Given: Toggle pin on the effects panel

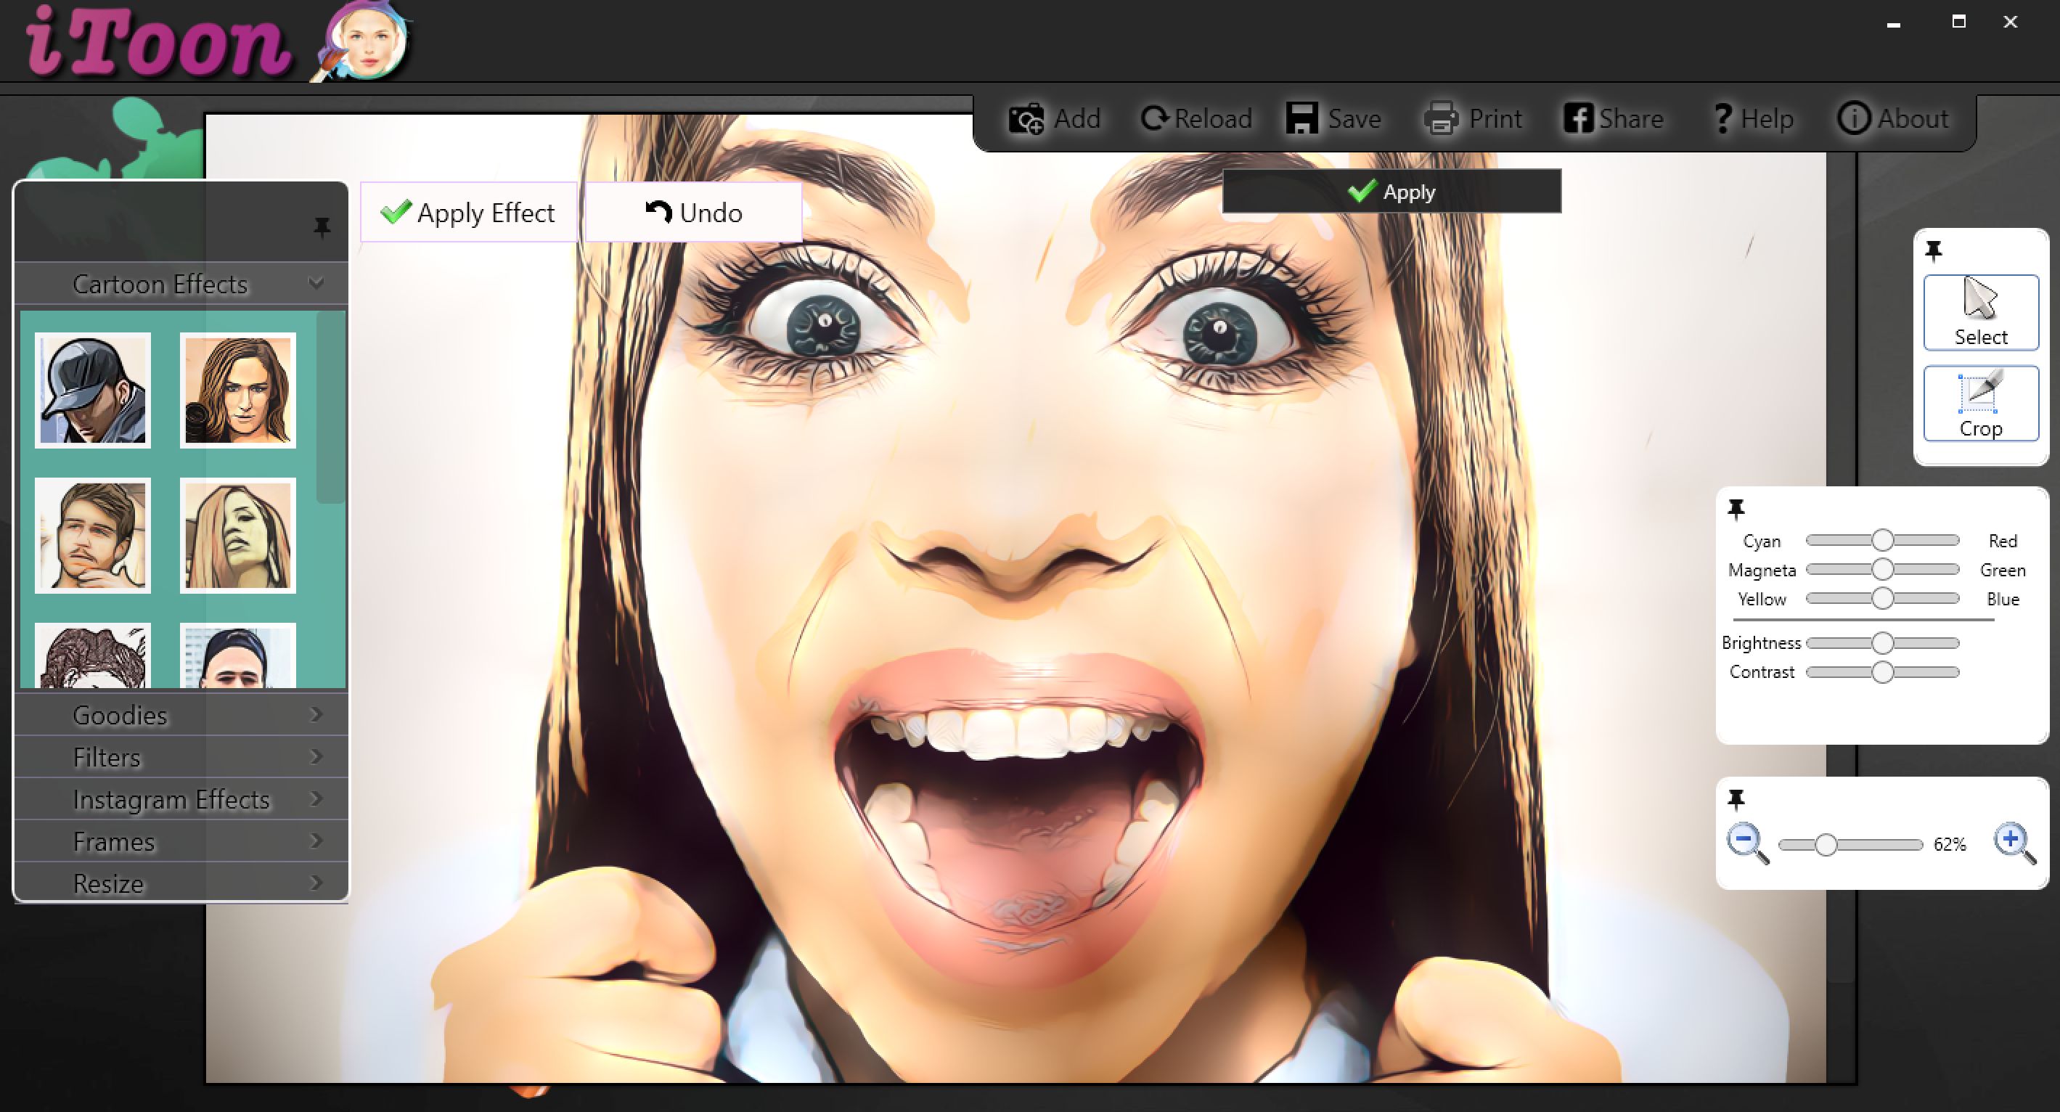Looking at the screenshot, I should click(x=322, y=228).
